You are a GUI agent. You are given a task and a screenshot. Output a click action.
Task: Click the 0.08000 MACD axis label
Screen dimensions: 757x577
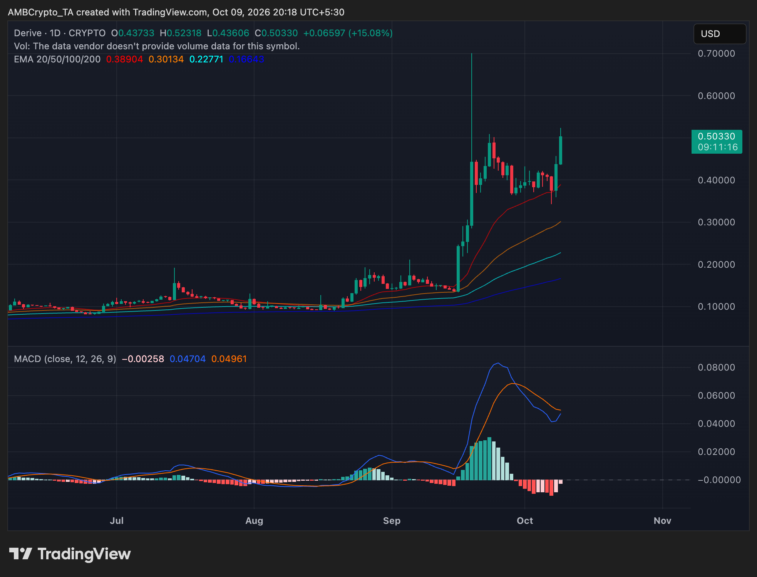click(716, 367)
